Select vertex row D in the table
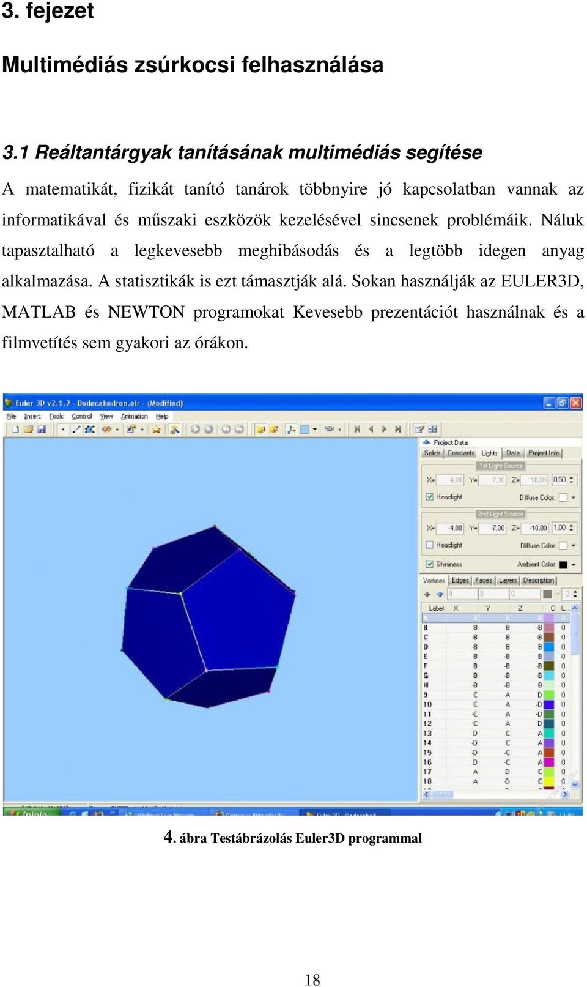Screen dimensions: 587x987 point(495,647)
